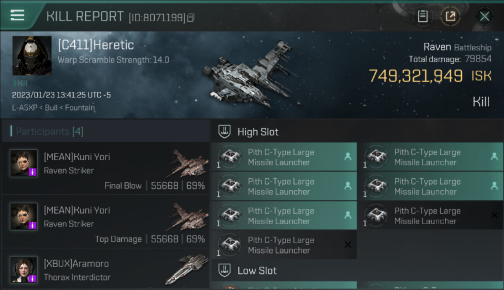Open the hamburger menu icon
This screenshot has height=290, width=504.
[17, 15]
